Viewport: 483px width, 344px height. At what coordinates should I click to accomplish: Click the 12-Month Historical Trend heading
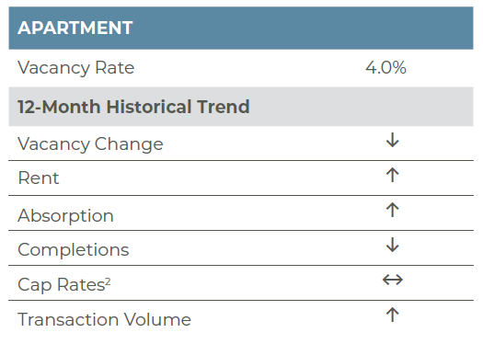pos(133,107)
